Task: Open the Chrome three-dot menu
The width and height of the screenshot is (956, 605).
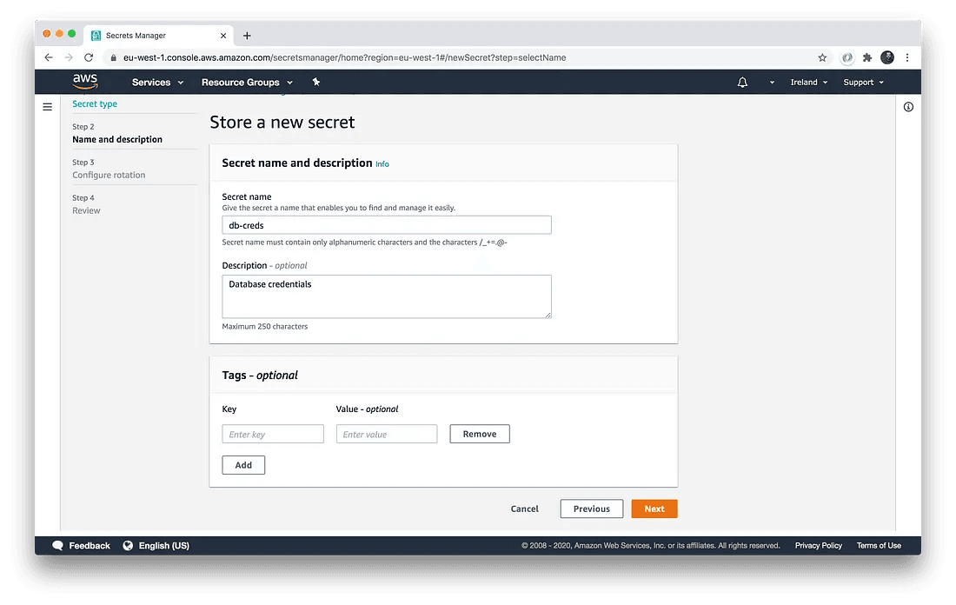Action: pyautogui.click(x=907, y=57)
